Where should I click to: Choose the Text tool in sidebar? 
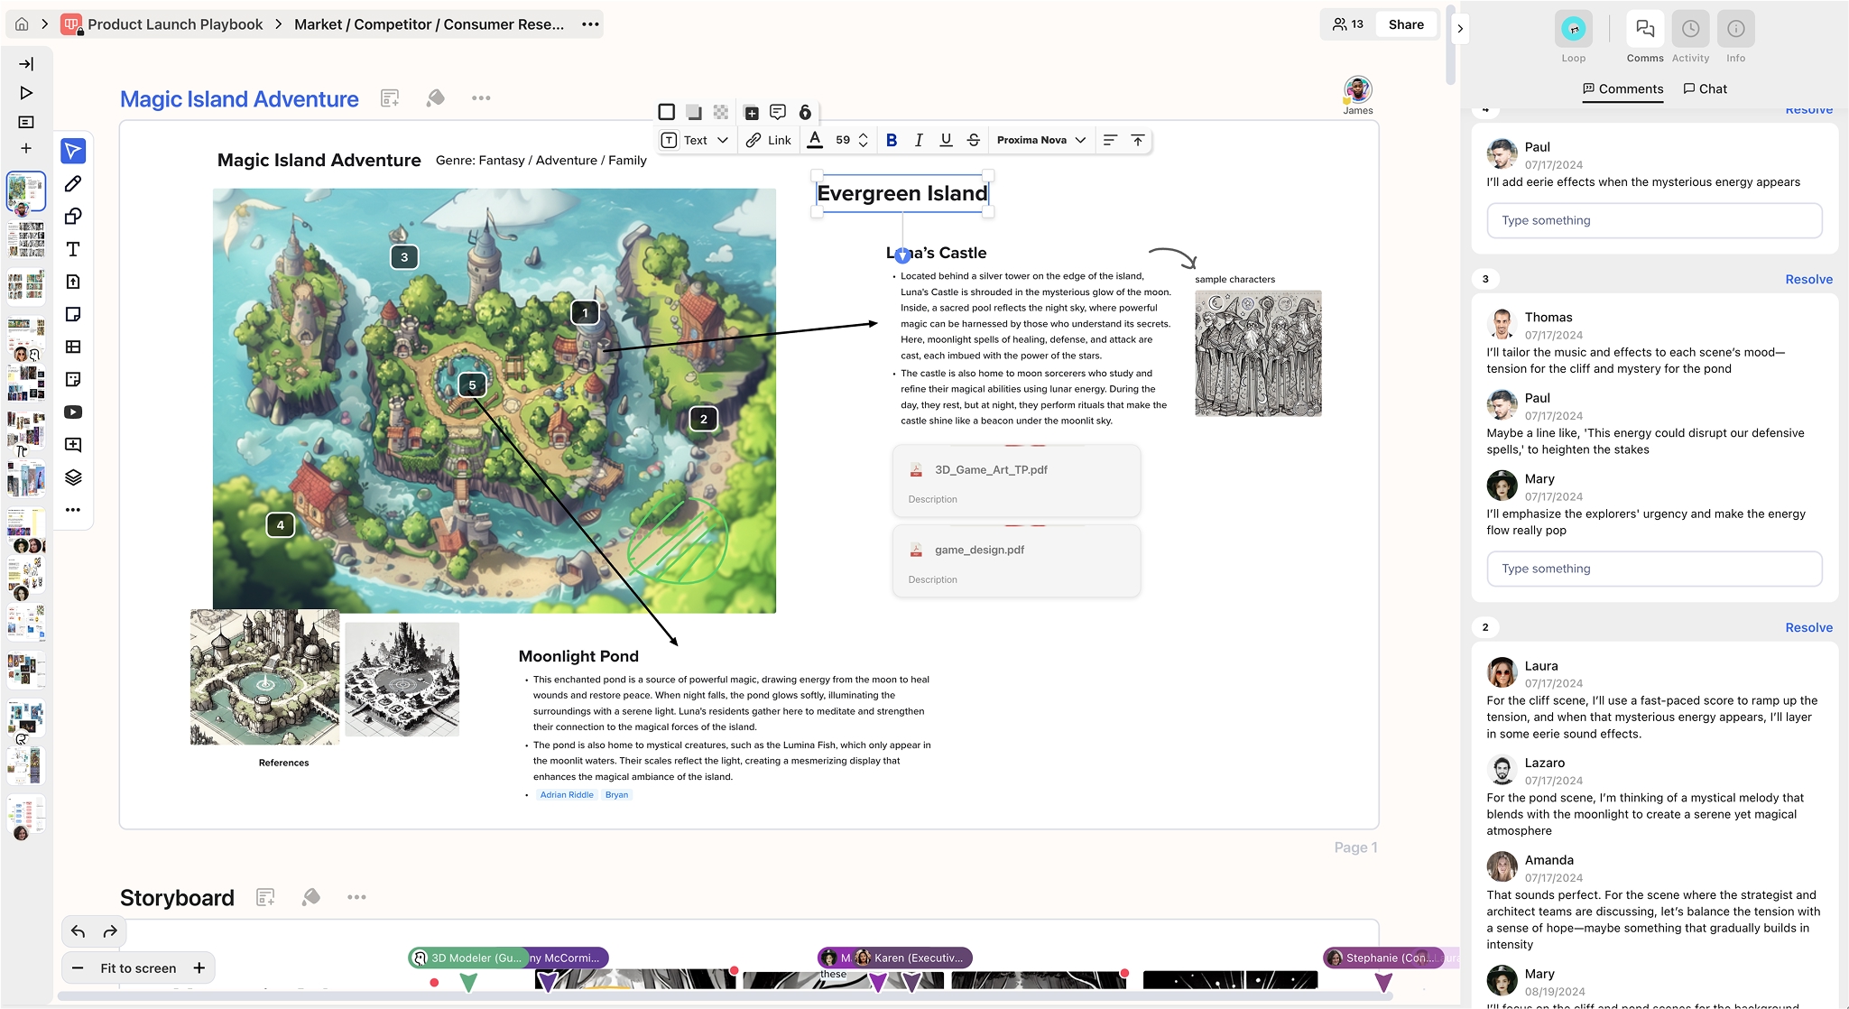pos(73,249)
